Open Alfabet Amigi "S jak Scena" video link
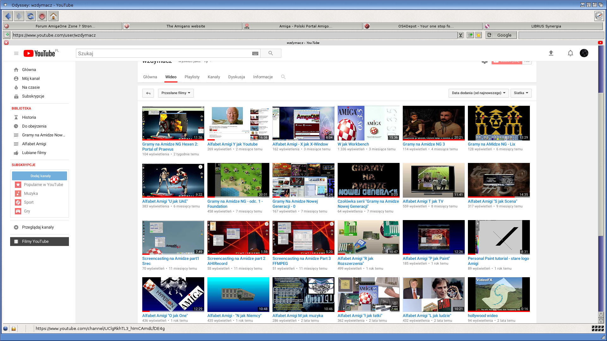The image size is (607, 341). coord(492,201)
